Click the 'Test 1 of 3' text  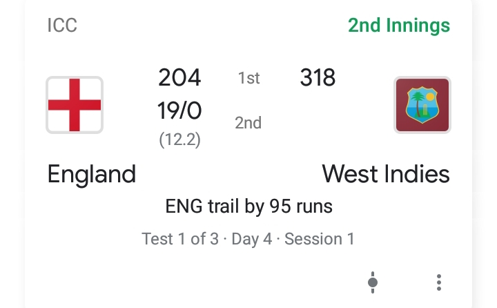click(179, 239)
